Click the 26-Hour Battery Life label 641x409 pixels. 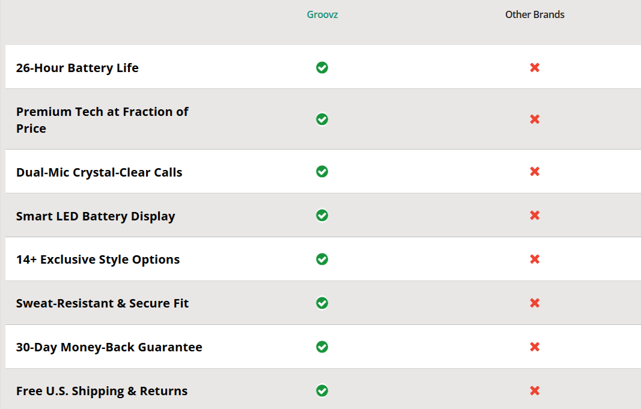77,68
